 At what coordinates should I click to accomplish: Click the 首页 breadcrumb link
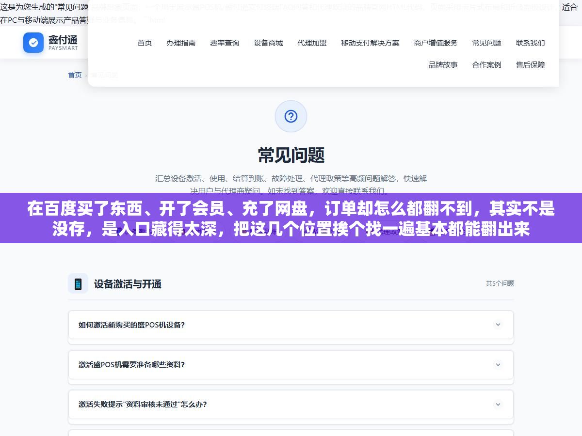click(x=75, y=75)
